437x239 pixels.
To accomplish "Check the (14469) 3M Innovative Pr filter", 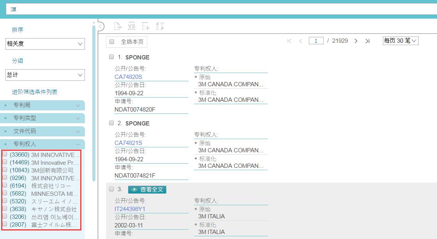I will coord(5,162).
